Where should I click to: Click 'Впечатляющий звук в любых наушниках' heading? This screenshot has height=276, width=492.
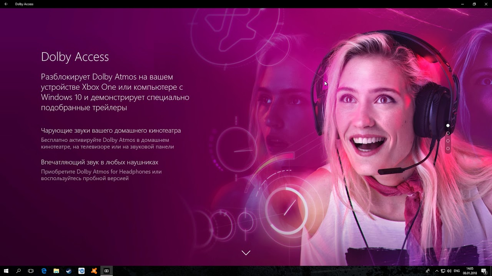click(100, 162)
